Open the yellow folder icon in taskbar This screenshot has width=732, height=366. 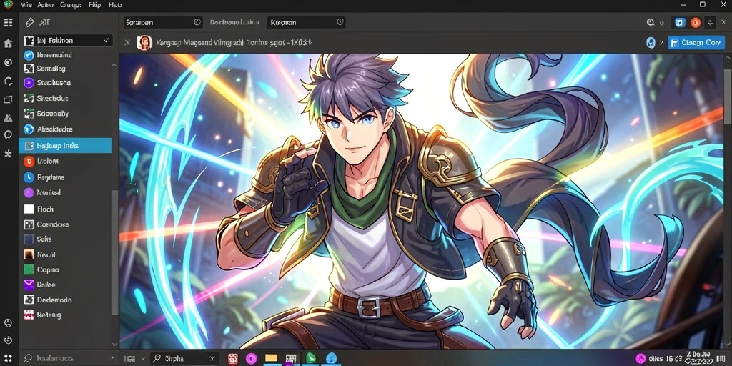pyautogui.click(x=271, y=358)
